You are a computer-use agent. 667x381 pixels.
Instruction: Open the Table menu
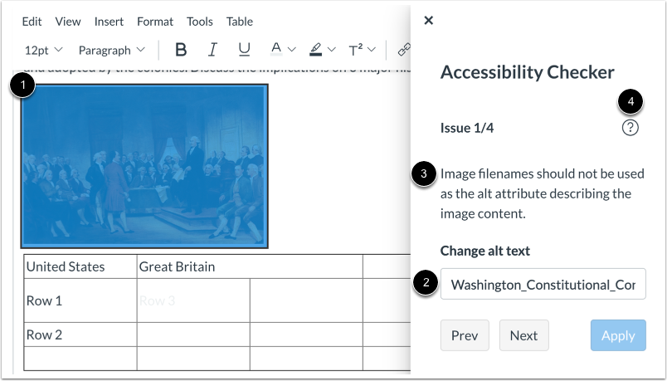point(240,22)
